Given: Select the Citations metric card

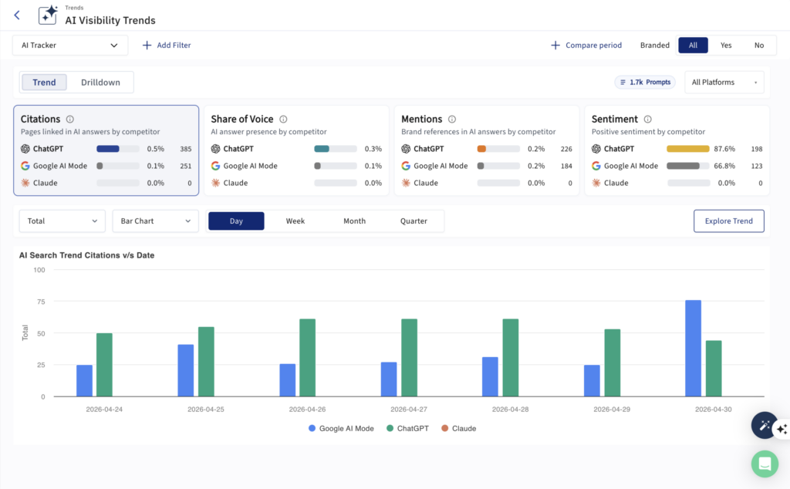Looking at the screenshot, I should coord(106,150).
